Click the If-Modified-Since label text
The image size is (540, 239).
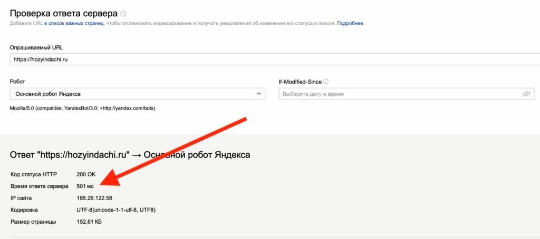click(x=300, y=82)
